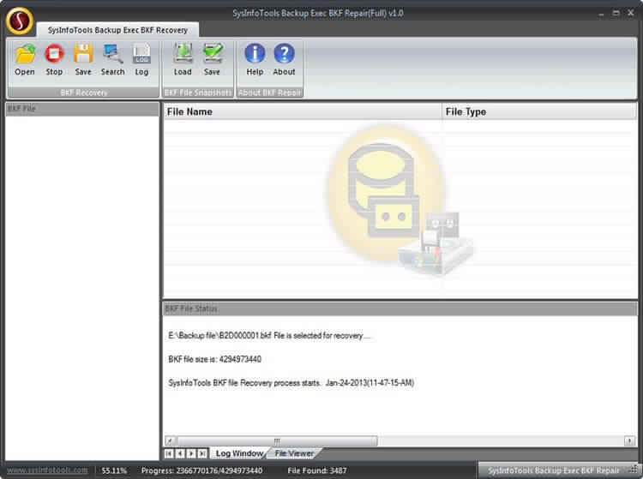
Task: Click the BKF File panel header
Action: [82, 109]
